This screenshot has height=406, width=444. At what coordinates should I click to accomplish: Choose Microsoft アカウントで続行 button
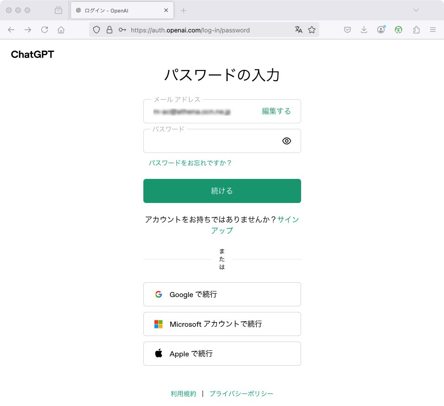tap(222, 324)
